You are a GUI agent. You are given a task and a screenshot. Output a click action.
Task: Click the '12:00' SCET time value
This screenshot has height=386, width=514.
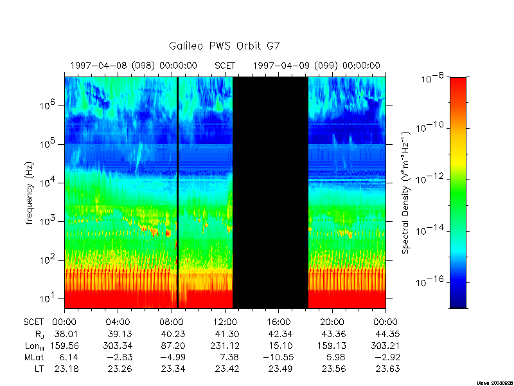(225, 322)
